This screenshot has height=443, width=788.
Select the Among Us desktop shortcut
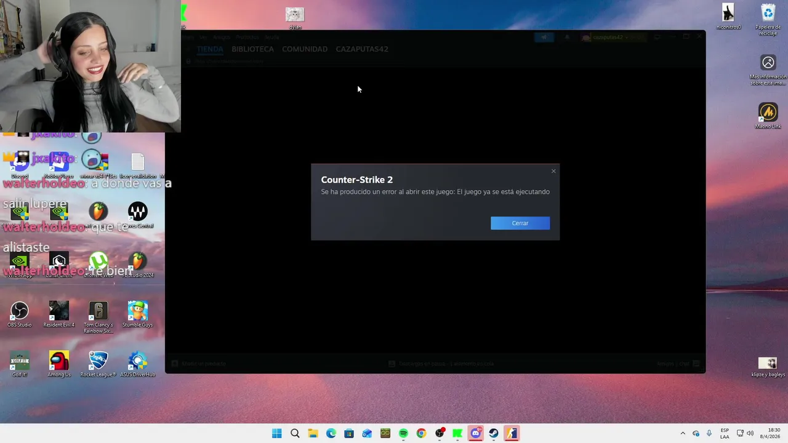click(x=59, y=364)
